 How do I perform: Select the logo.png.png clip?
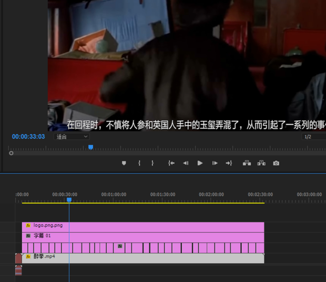(x=143, y=227)
